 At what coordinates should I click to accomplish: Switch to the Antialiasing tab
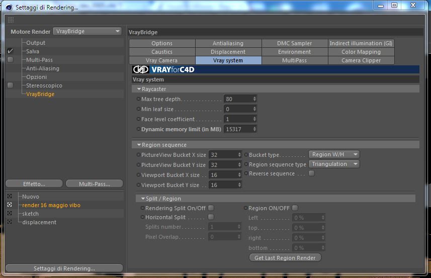(x=228, y=43)
